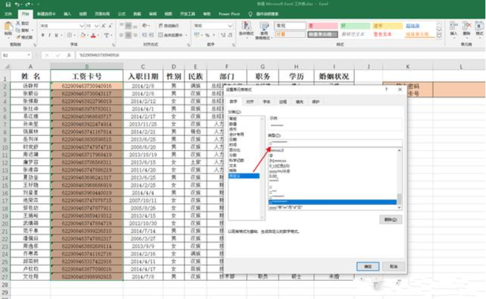The width and height of the screenshot is (486, 299).
Task: Click Merge and Center button
Action: (x=171, y=35)
